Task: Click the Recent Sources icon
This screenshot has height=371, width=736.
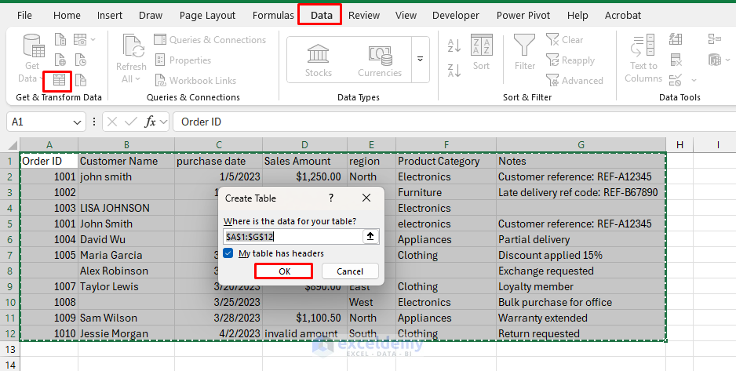Action: click(x=80, y=60)
